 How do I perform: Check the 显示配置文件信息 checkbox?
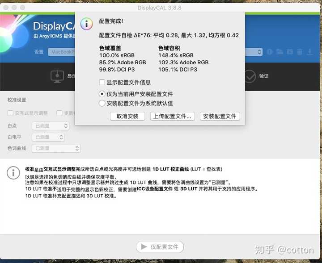[x=102, y=83]
